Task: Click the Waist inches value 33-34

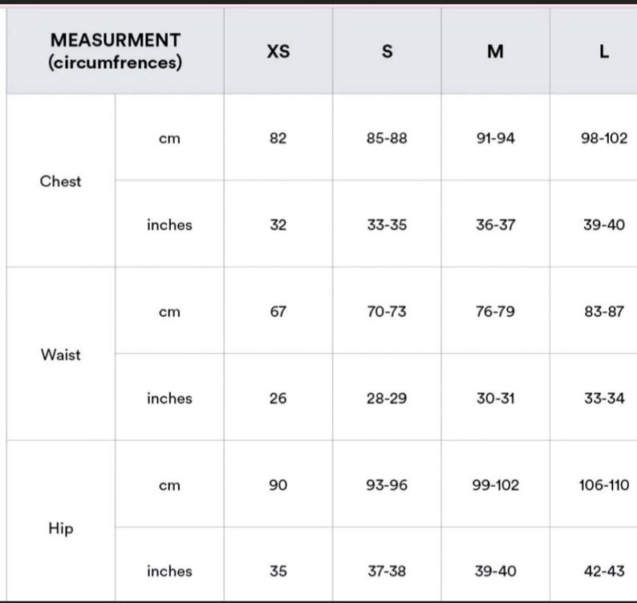Action: tap(604, 399)
